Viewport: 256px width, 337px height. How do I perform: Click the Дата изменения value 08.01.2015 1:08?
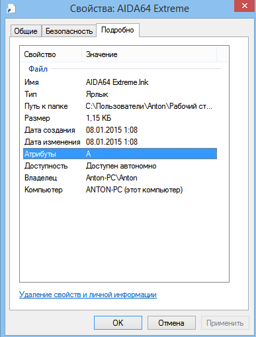click(x=112, y=142)
